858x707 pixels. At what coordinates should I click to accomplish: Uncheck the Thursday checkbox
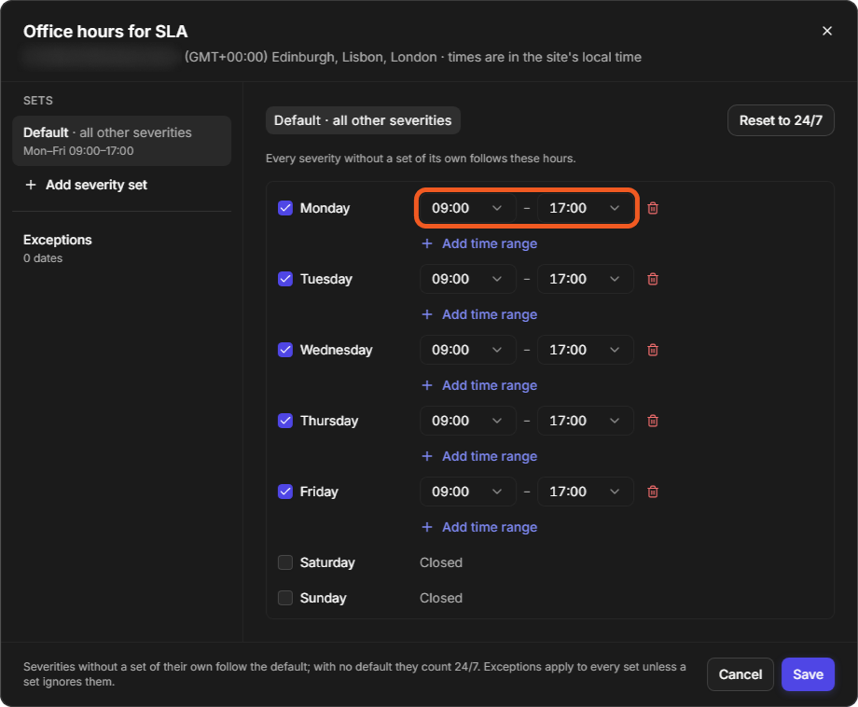pos(285,421)
